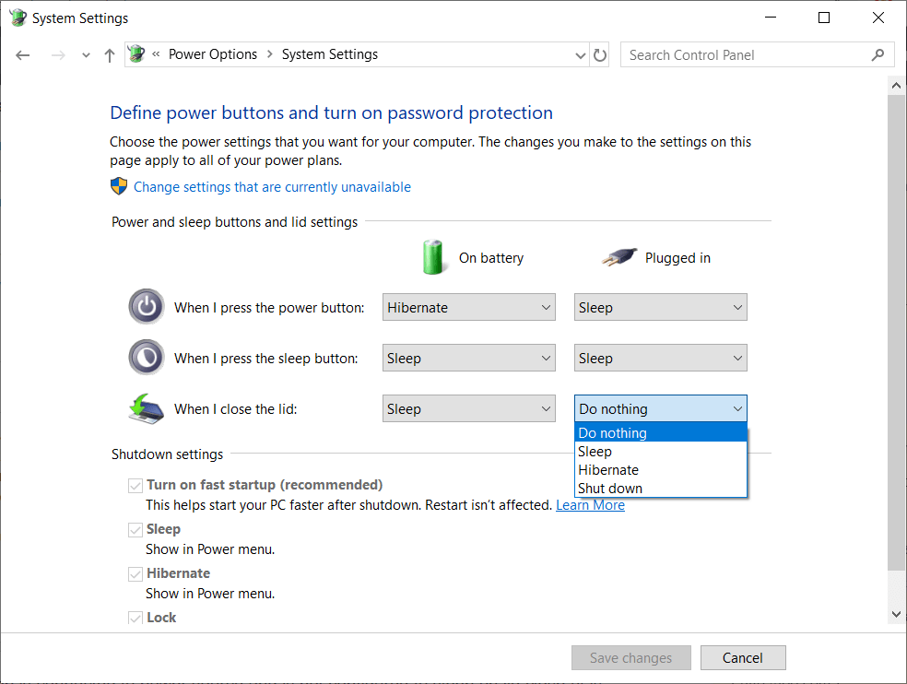This screenshot has height=684, width=907.
Task: Click the UAC shield icon
Action: (x=118, y=186)
